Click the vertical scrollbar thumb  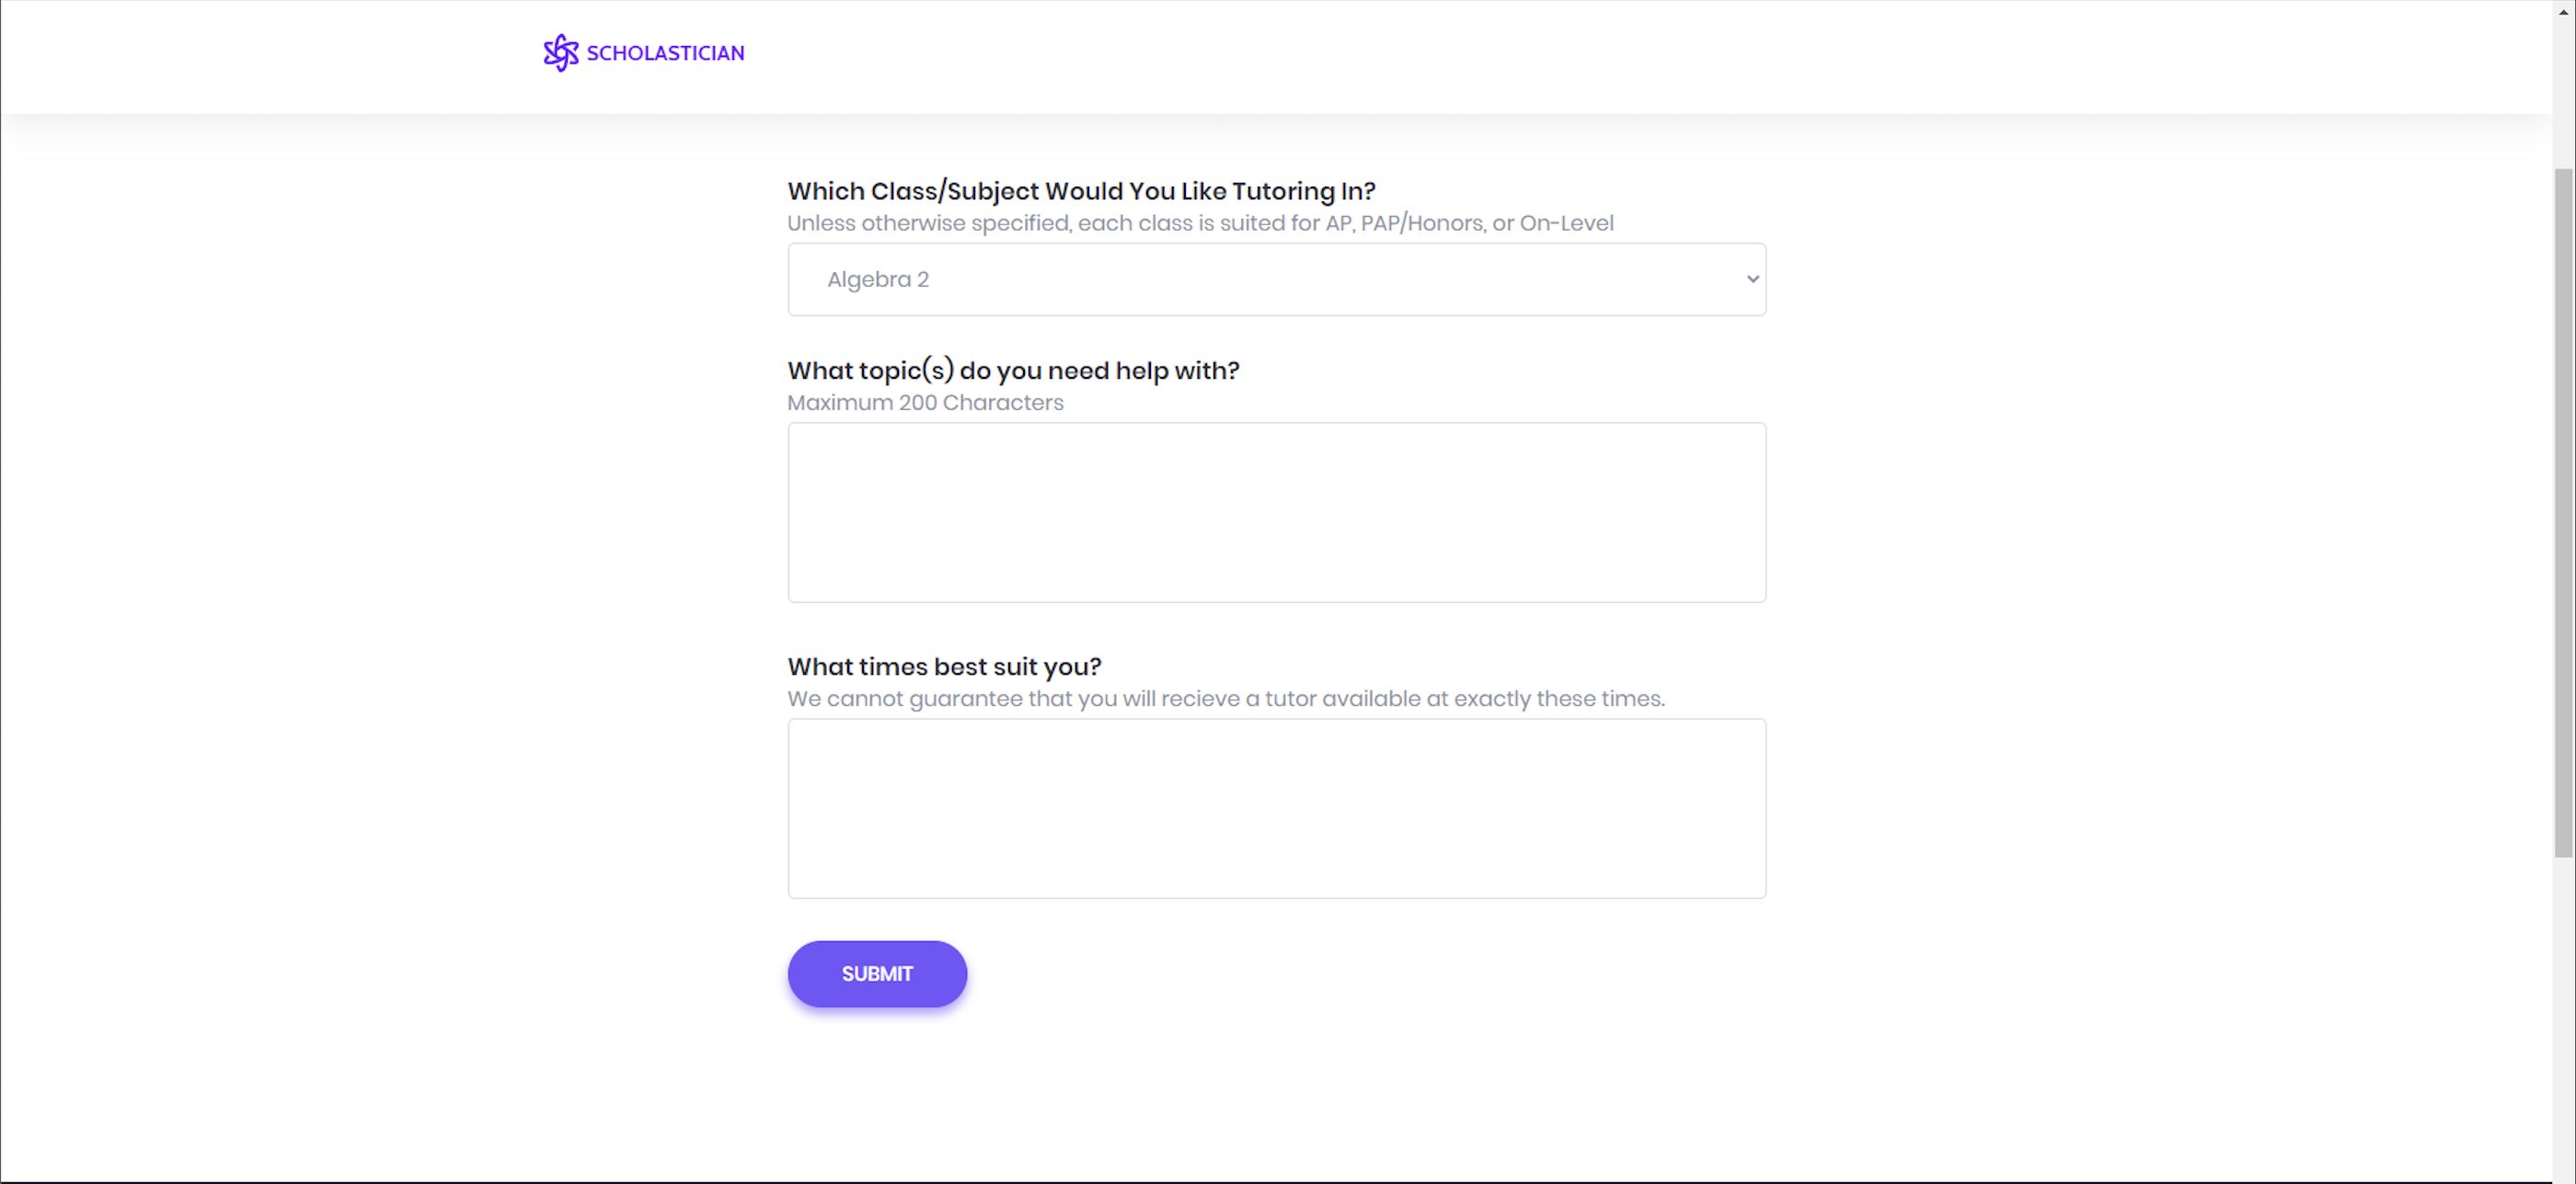tap(2564, 512)
